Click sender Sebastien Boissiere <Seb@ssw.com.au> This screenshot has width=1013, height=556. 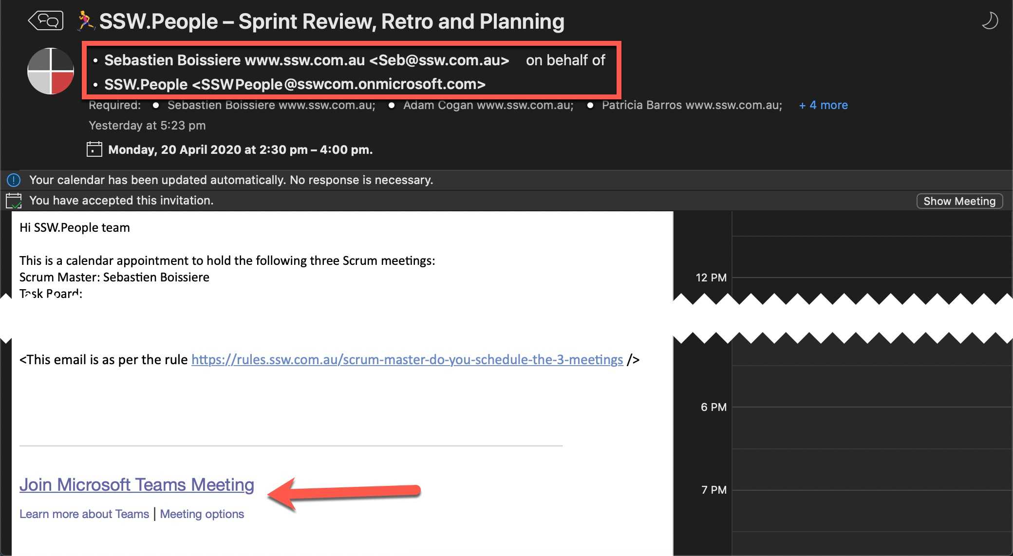pos(306,60)
